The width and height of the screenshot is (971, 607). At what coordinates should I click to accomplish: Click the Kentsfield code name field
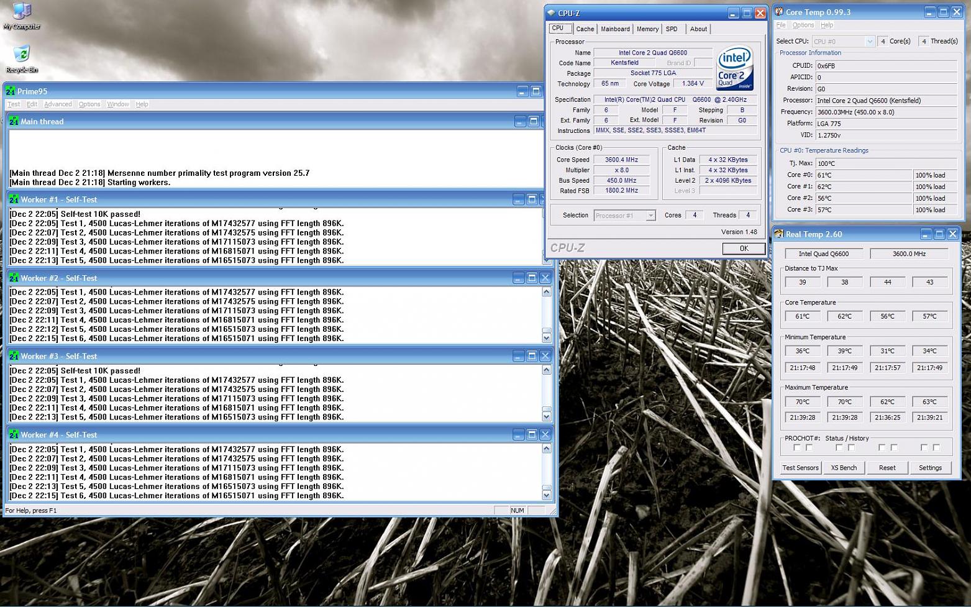(624, 63)
